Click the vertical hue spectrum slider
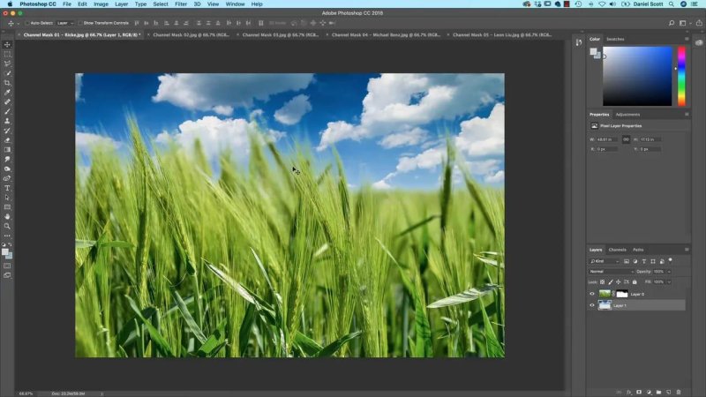706x397 pixels. (681, 76)
